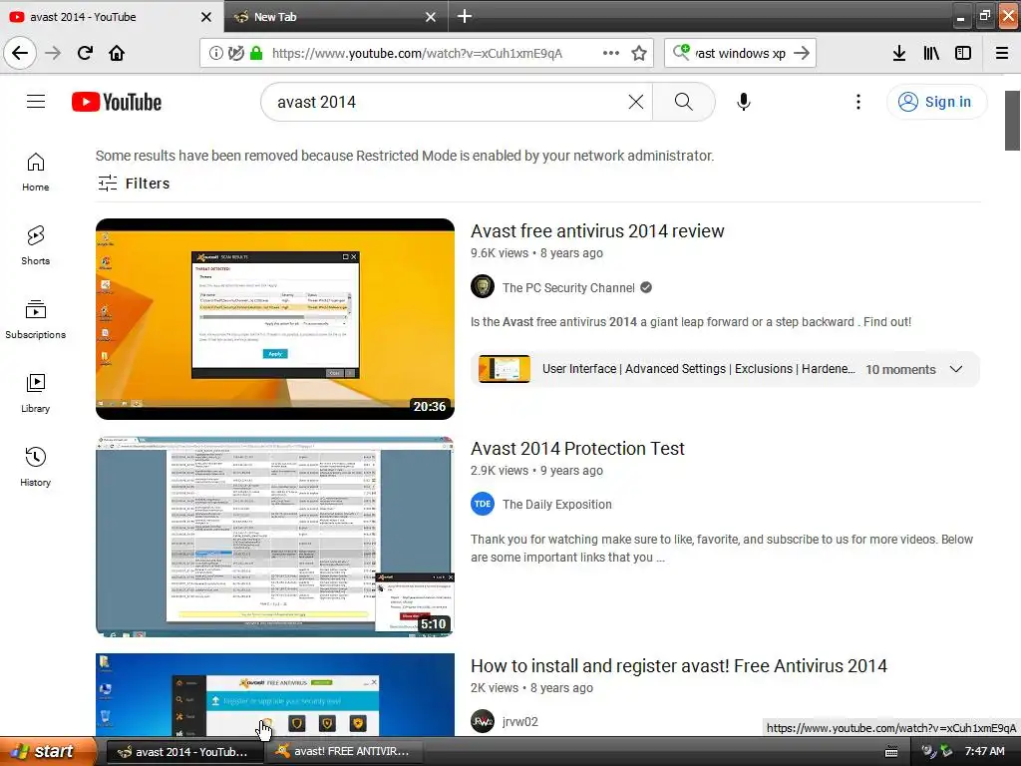Click the YouTube logo
Screen dimensions: 1021x766
pos(117,103)
